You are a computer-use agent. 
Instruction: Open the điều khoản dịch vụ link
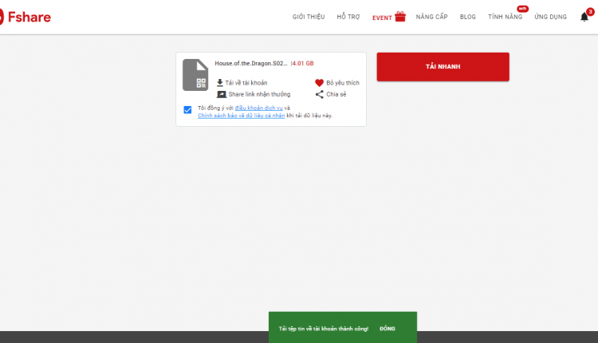258,108
